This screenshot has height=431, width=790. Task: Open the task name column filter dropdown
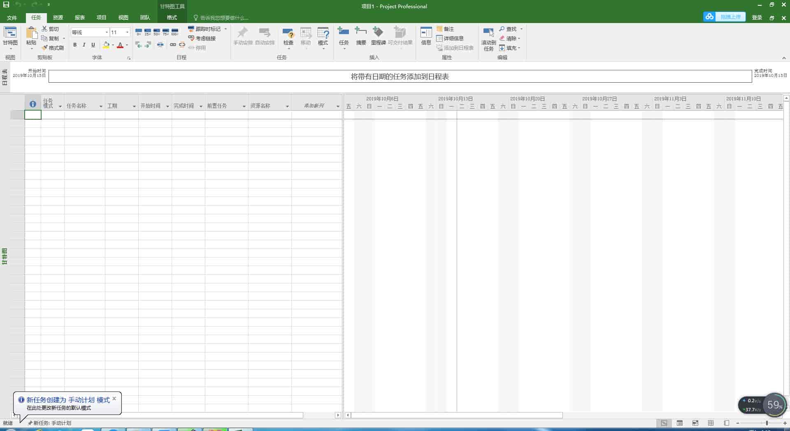click(x=101, y=107)
